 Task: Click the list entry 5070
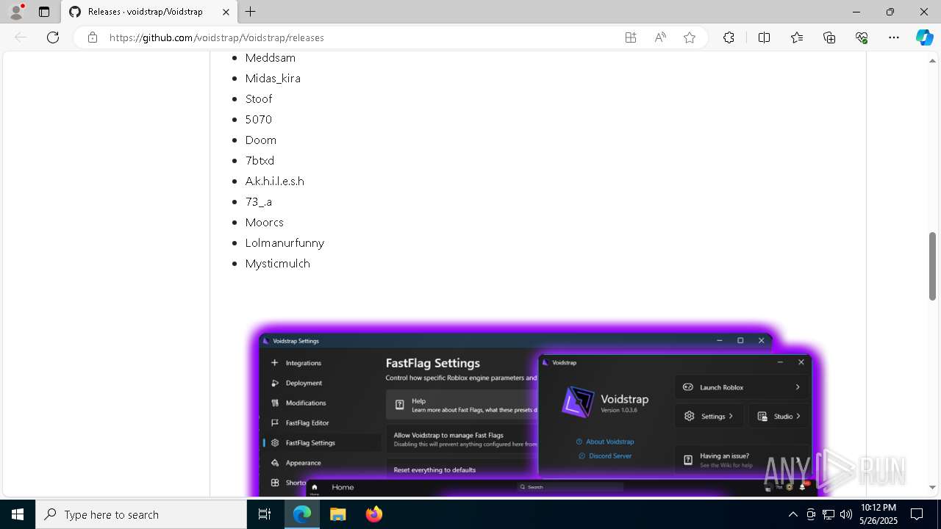point(259,119)
